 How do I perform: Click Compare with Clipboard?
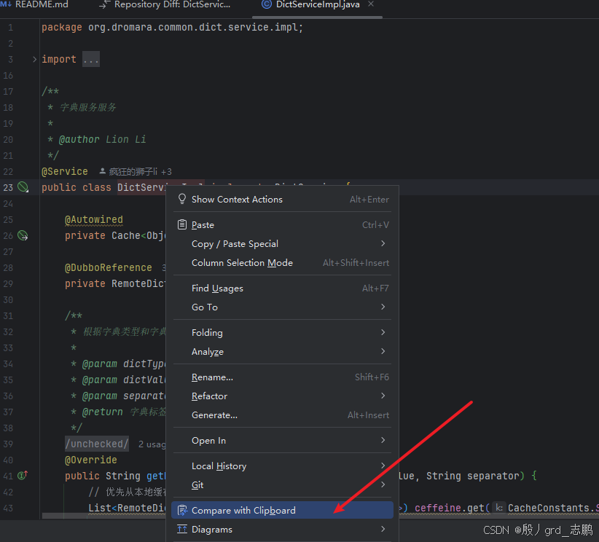(x=282, y=510)
